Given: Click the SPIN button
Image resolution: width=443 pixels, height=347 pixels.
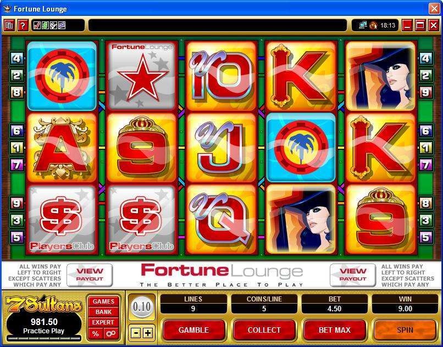Looking at the screenshot, I should coord(405,330).
